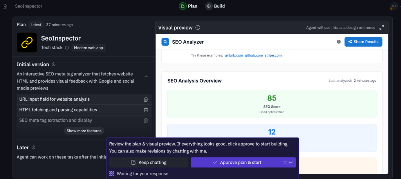Click the help icon beside Share Results

(339, 42)
